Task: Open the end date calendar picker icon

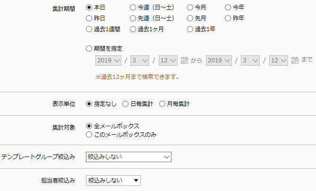Action: pos(295,61)
